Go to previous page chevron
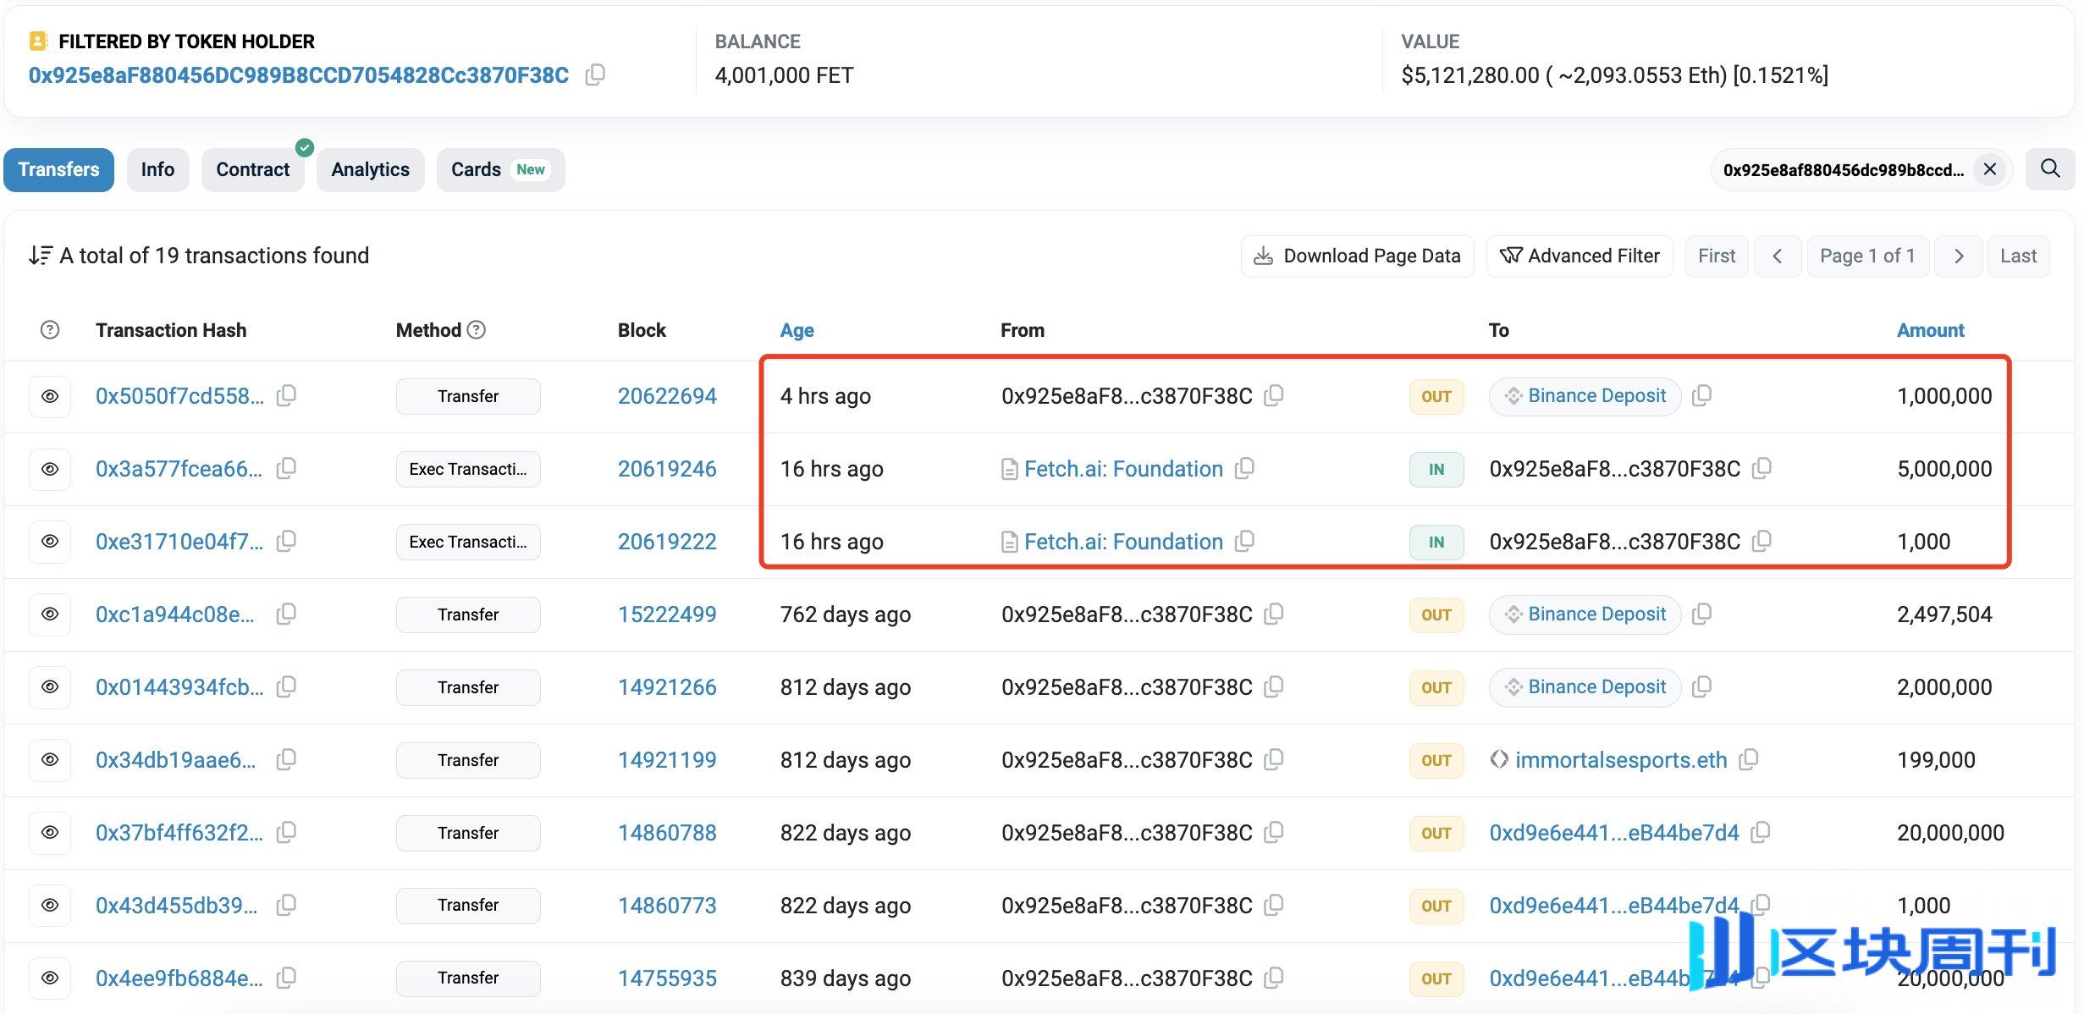Image resolution: width=2084 pixels, height=1014 pixels. point(1778,256)
